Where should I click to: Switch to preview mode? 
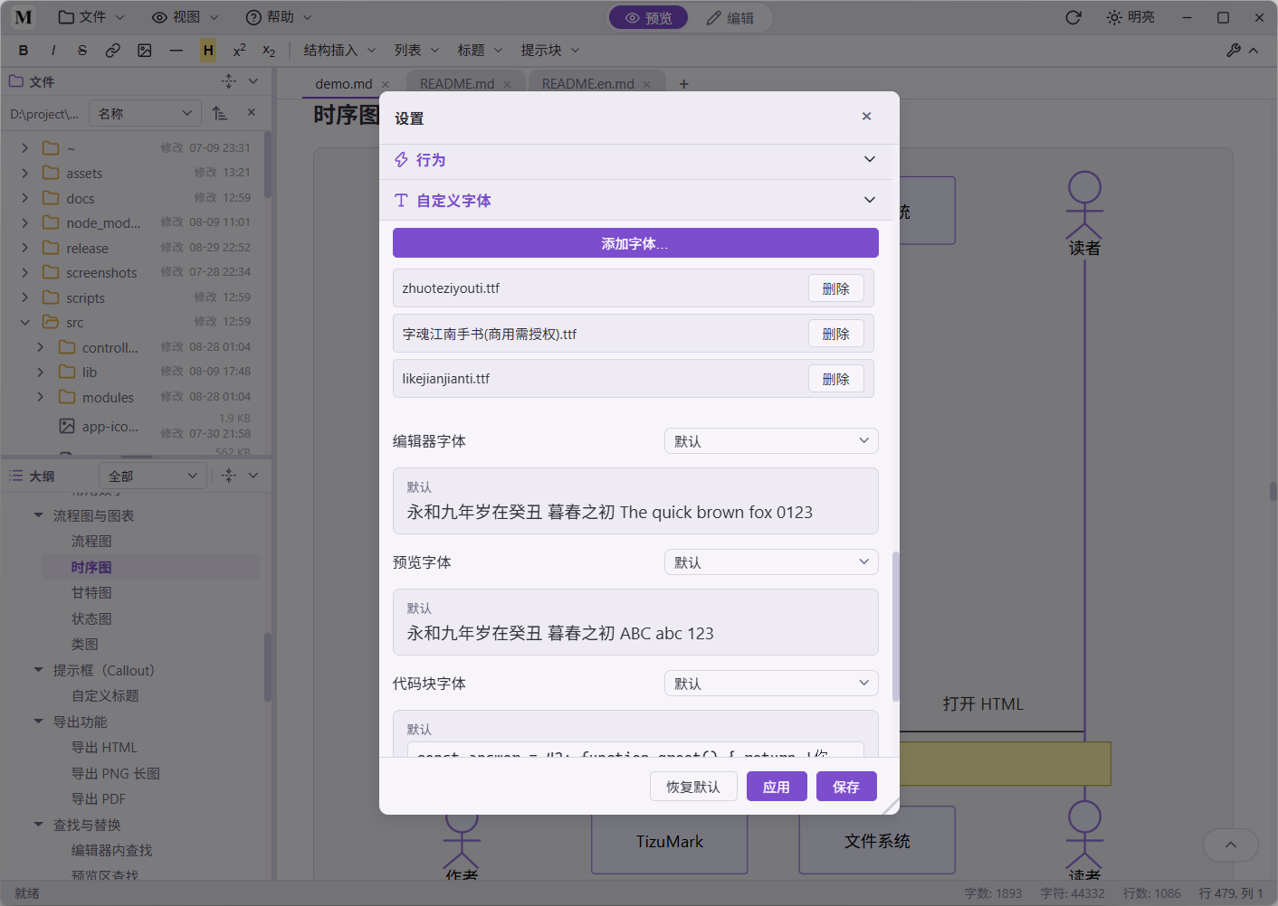(649, 18)
